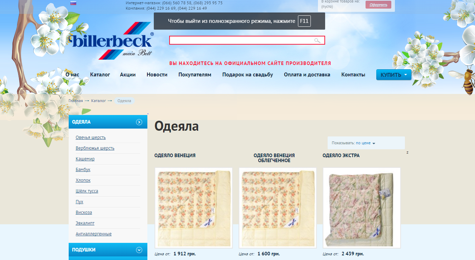Click the Главная breadcrumb link
Image resolution: width=475 pixels, height=260 pixels.
pyautogui.click(x=75, y=101)
